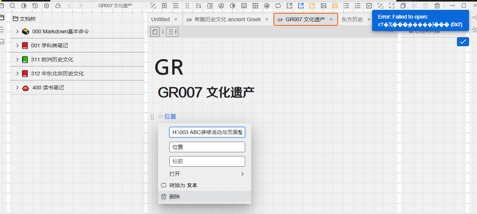The width and height of the screenshot is (477, 214).
Task: Open the search magnifier icon
Action: 13,6
